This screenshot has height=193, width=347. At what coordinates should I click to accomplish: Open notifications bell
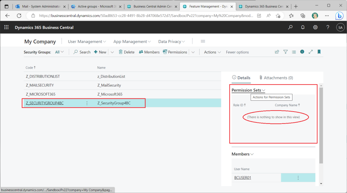(x=303, y=27)
